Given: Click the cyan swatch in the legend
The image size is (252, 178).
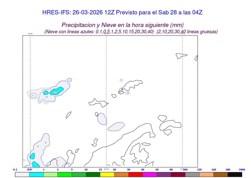Looking at the screenshot, I should pyautogui.click(x=36, y=174).
